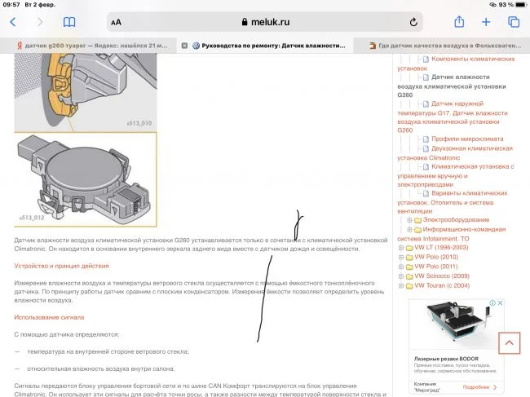Expand the Электрооборудование folder
The width and height of the screenshot is (530, 397).
[x=409, y=220]
